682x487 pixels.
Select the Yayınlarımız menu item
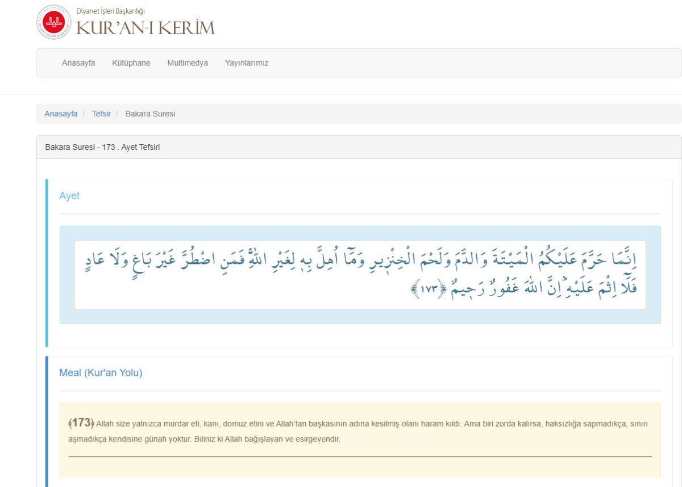tap(247, 63)
